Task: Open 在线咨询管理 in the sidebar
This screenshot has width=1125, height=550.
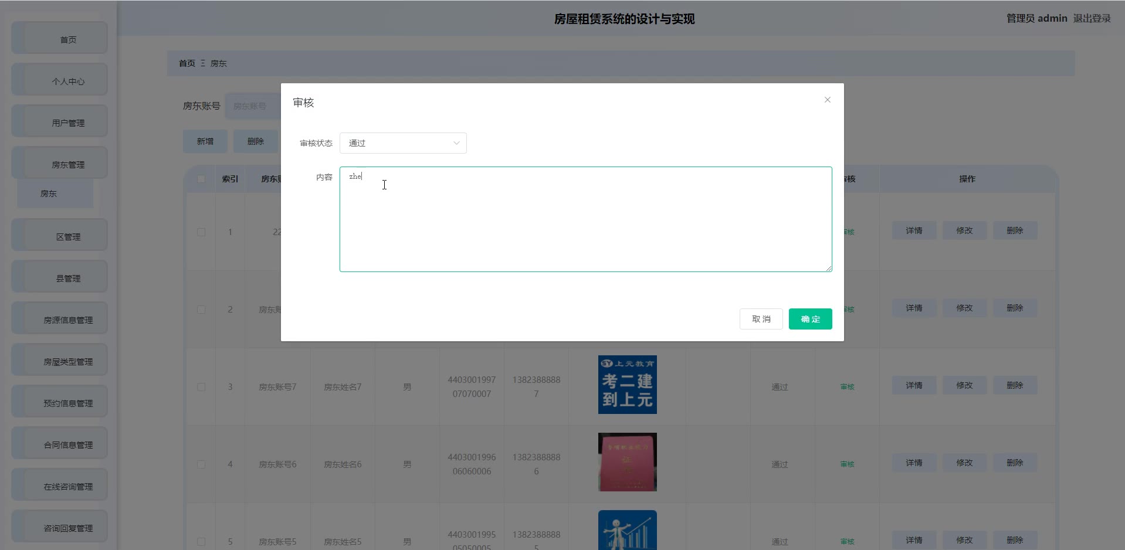Action: tap(60, 486)
